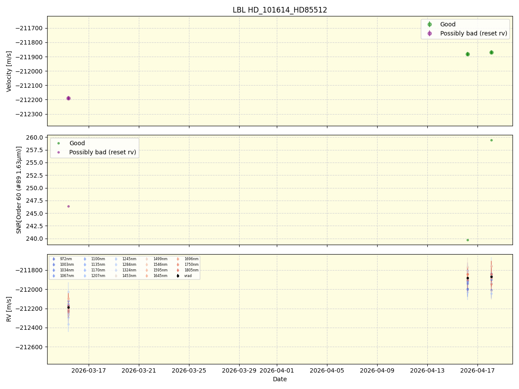Viewport: 519px width, 389px height.
Task: Click the 1284nm legend marker
Action: click(116, 265)
